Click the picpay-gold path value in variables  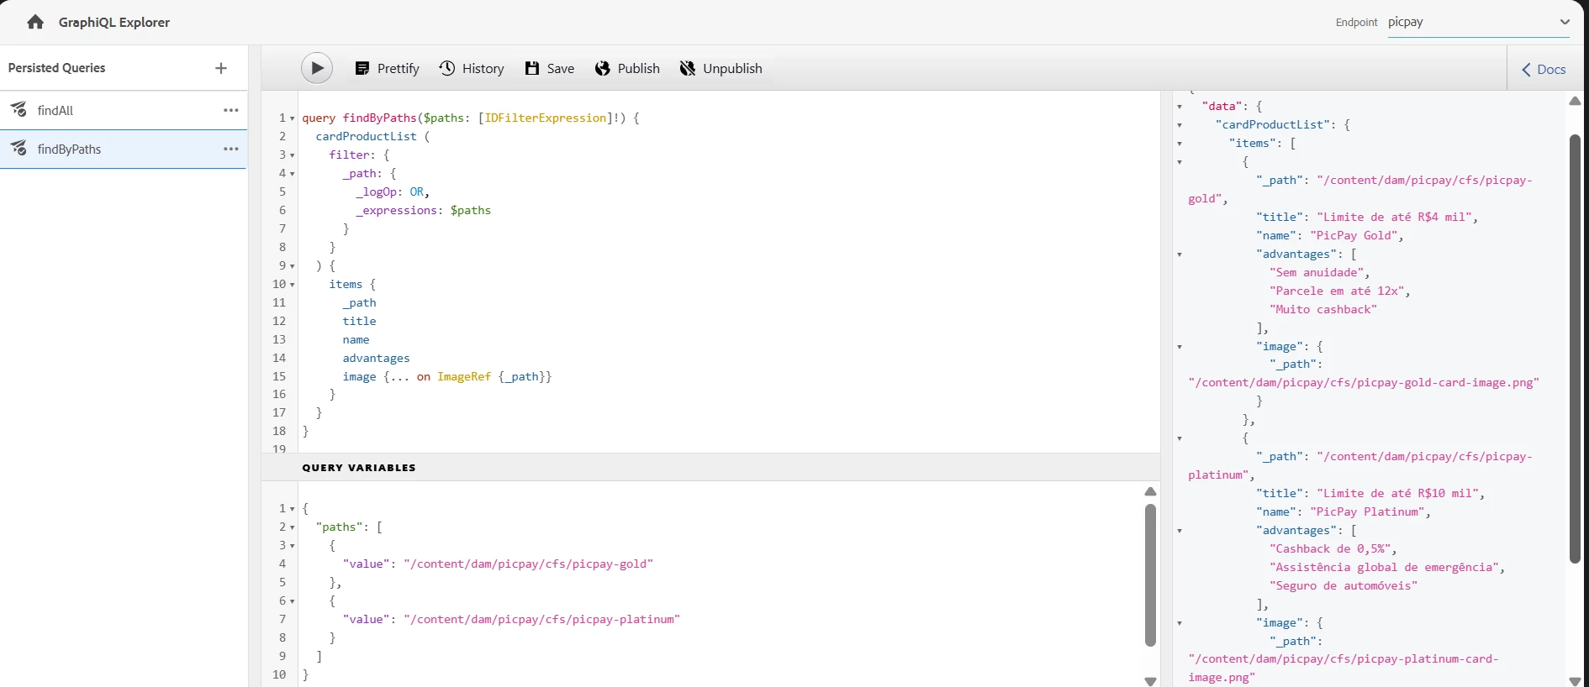529,564
